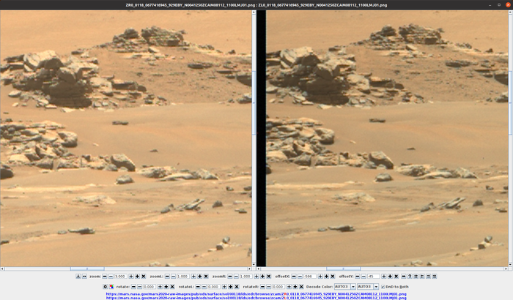This screenshot has width=513, height=300.
Task: Click the zoomL value input field
Action: point(183,277)
